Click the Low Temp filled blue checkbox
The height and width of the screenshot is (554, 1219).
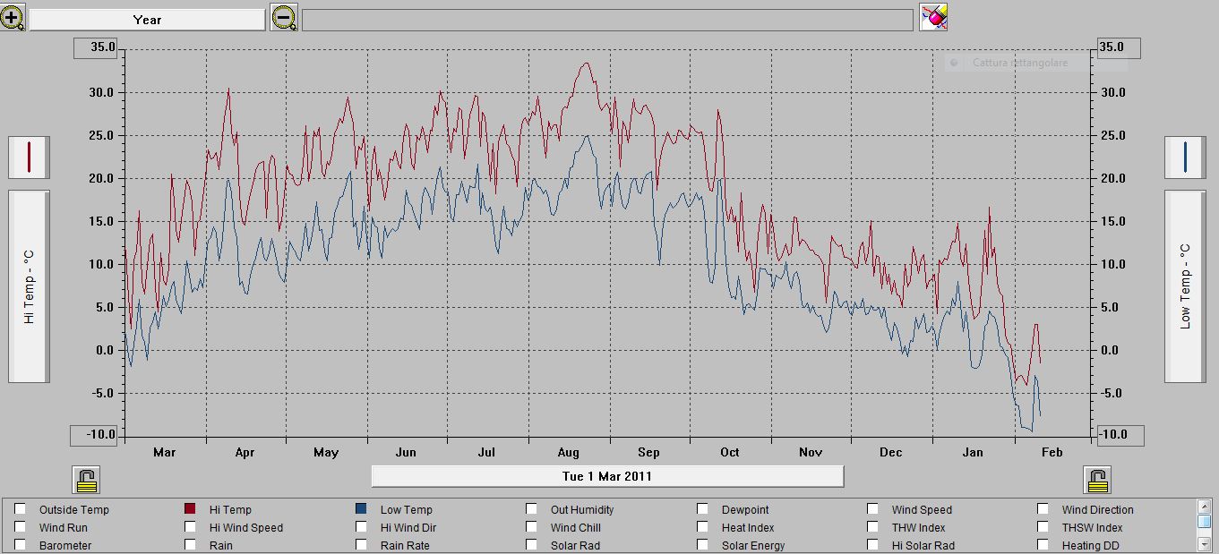pyautogui.click(x=361, y=509)
